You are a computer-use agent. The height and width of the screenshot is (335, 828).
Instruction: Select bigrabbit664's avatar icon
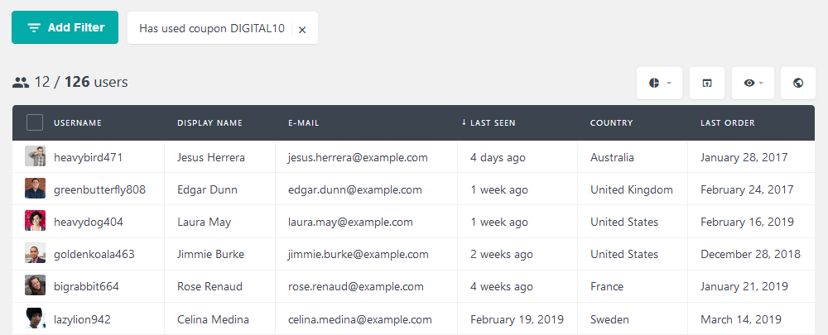coord(35,285)
